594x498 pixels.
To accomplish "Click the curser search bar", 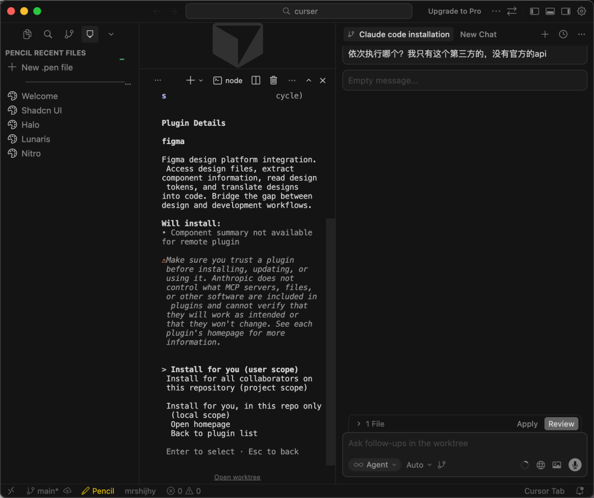I will [299, 11].
